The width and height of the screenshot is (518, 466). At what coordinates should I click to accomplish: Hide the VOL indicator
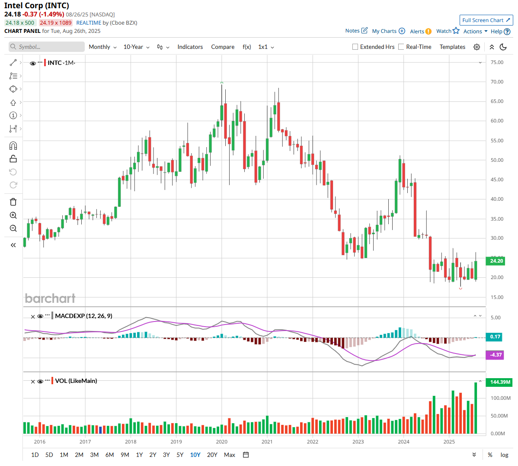(40, 381)
